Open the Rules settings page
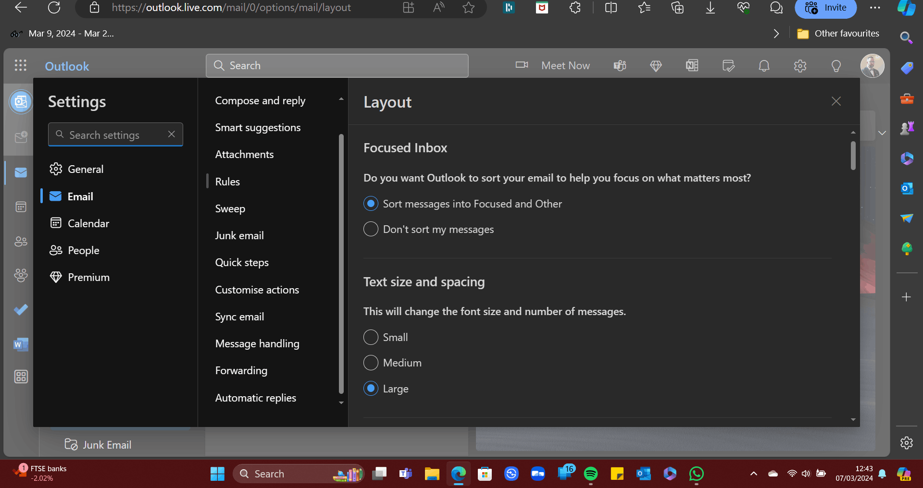The height and width of the screenshot is (488, 923). [x=227, y=181]
